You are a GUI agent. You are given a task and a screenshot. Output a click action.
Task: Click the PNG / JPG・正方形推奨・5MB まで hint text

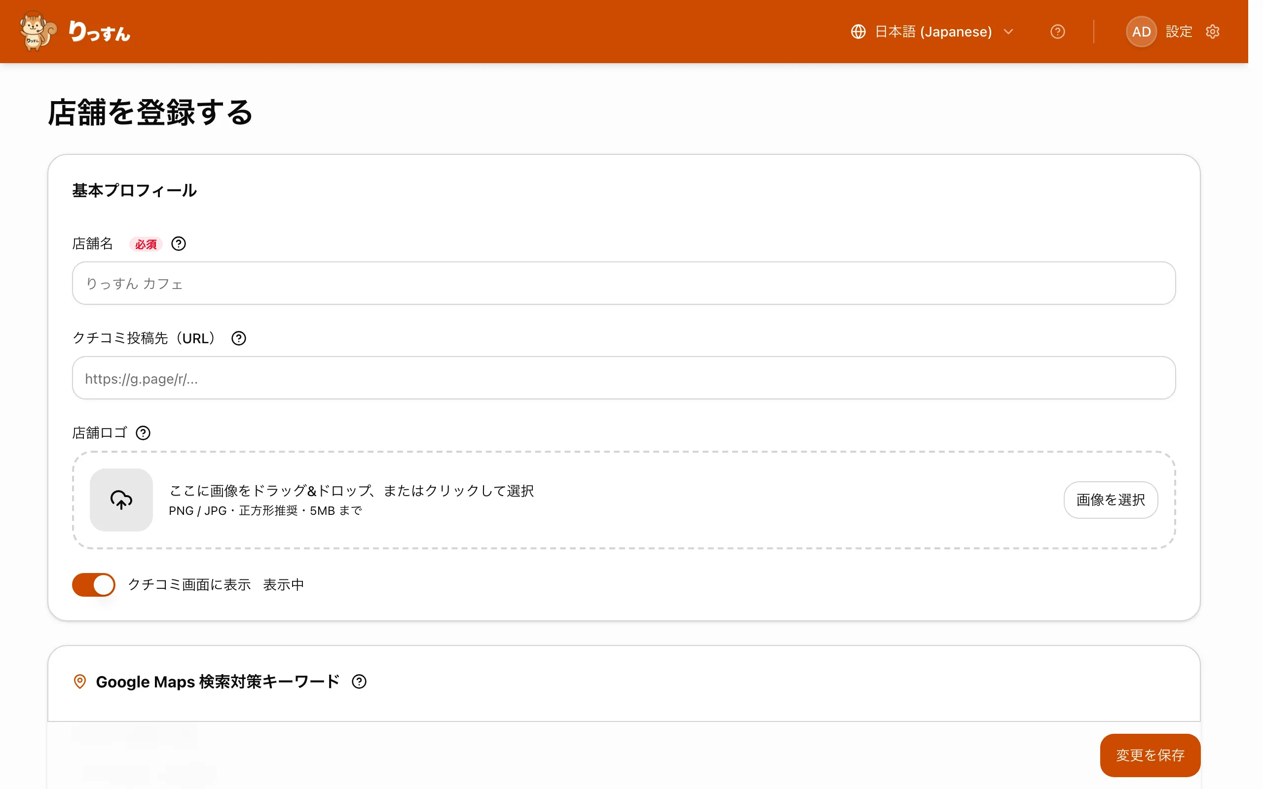(x=265, y=511)
